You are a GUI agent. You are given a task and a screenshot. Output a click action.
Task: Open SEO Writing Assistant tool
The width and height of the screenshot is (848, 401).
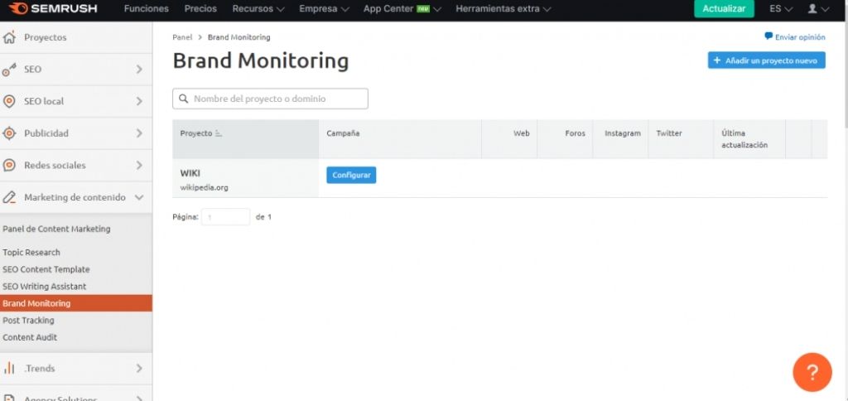point(45,287)
